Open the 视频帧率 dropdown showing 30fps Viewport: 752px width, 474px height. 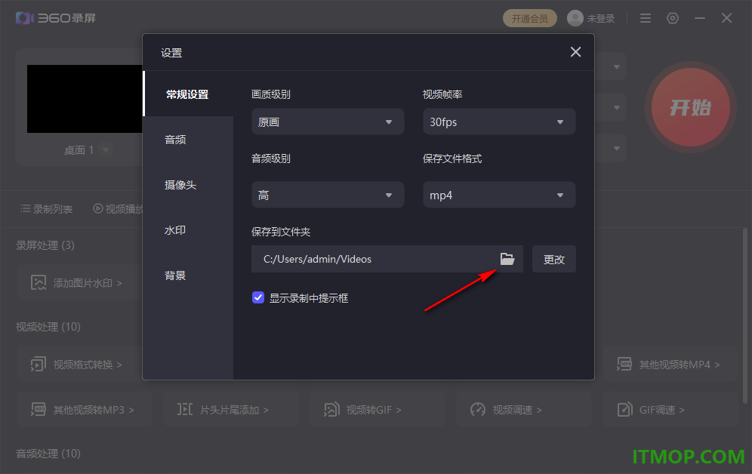click(x=499, y=122)
